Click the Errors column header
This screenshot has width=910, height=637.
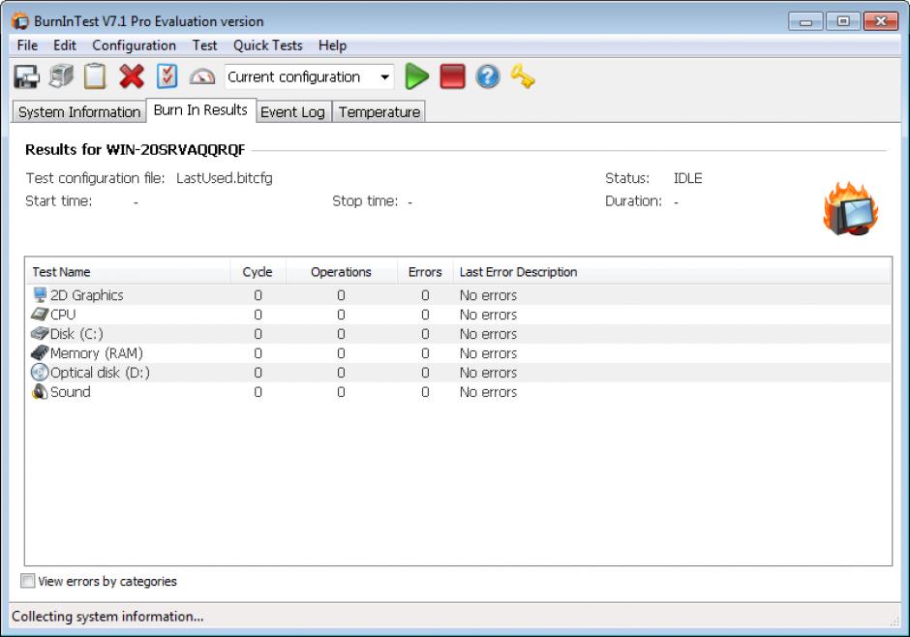pos(425,271)
